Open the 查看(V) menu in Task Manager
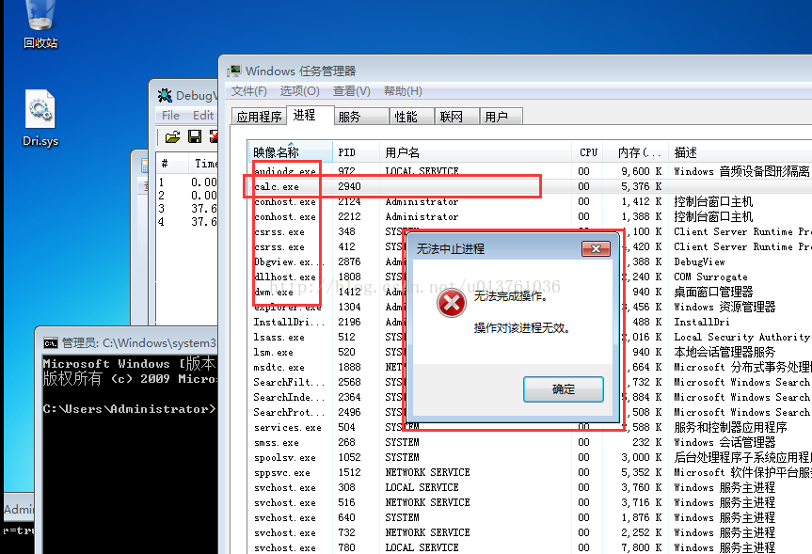 click(351, 91)
